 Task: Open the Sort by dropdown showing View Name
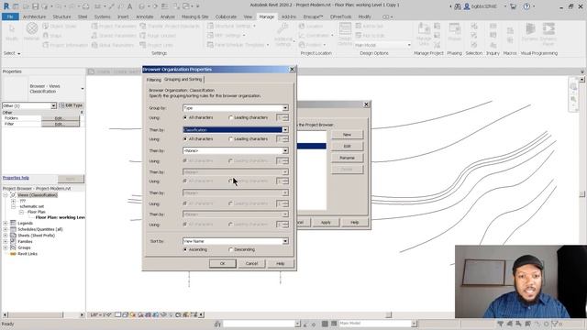pos(236,241)
